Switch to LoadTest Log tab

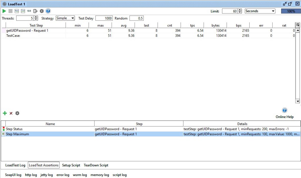(15, 165)
